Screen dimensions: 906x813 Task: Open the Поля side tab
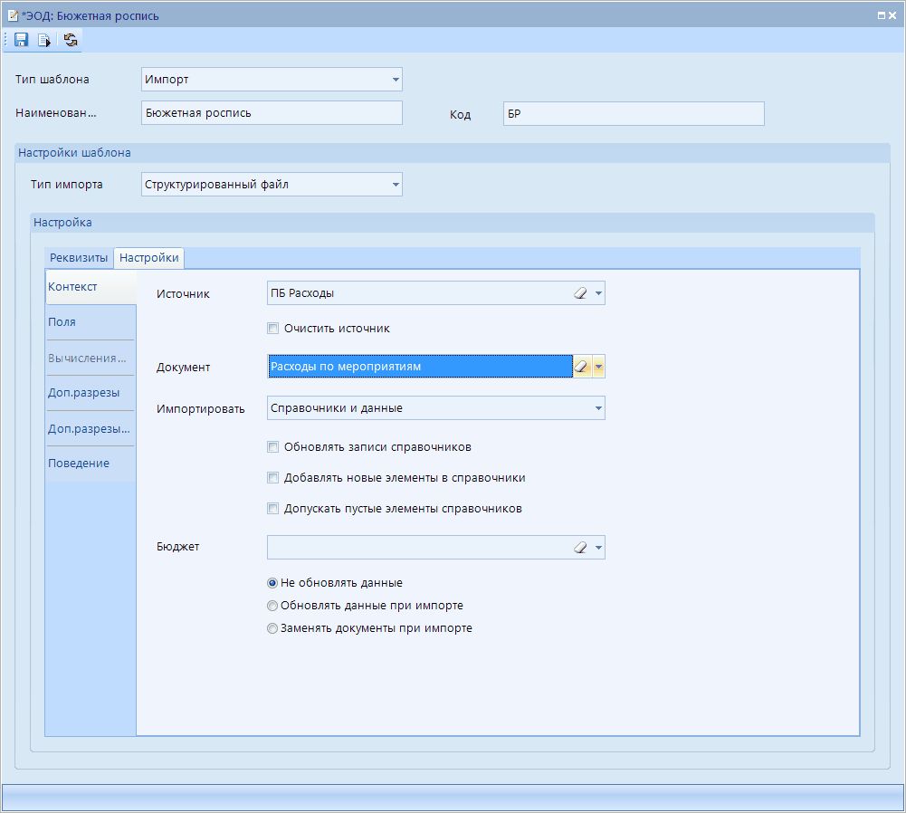tap(62, 322)
